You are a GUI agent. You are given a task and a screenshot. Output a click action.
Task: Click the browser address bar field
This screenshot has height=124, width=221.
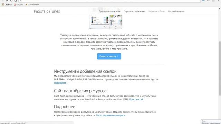110,1
